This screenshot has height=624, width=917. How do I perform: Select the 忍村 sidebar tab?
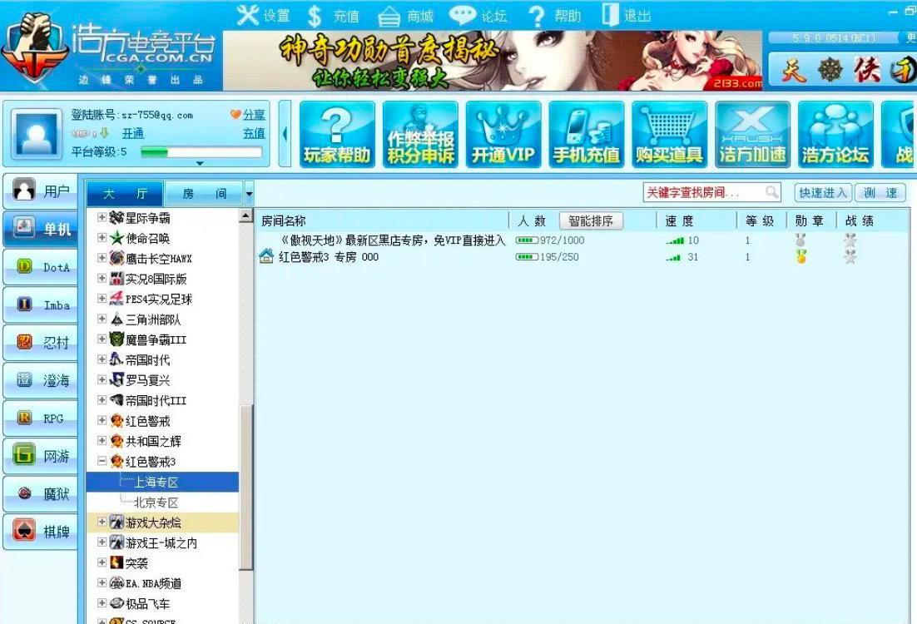tap(40, 343)
